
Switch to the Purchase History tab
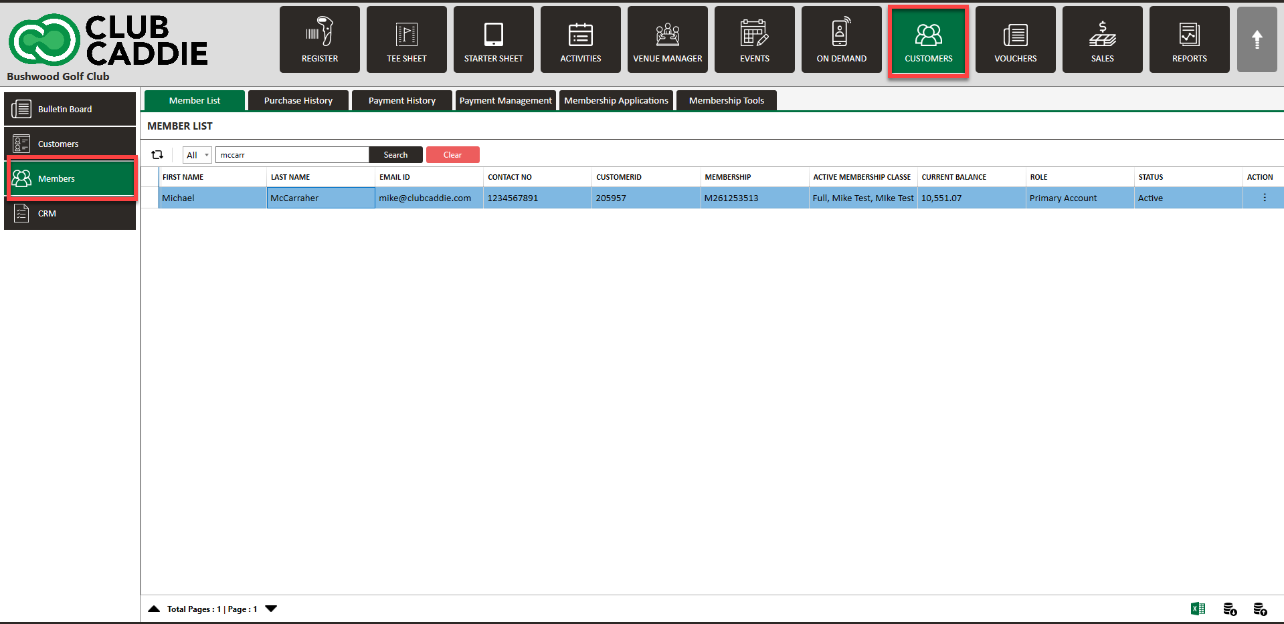point(298,100)
